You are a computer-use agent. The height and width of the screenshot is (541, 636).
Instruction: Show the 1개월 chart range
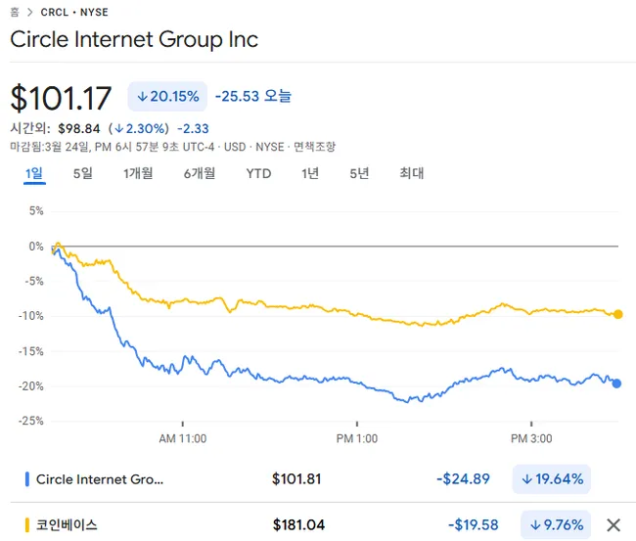pos(138,174)
